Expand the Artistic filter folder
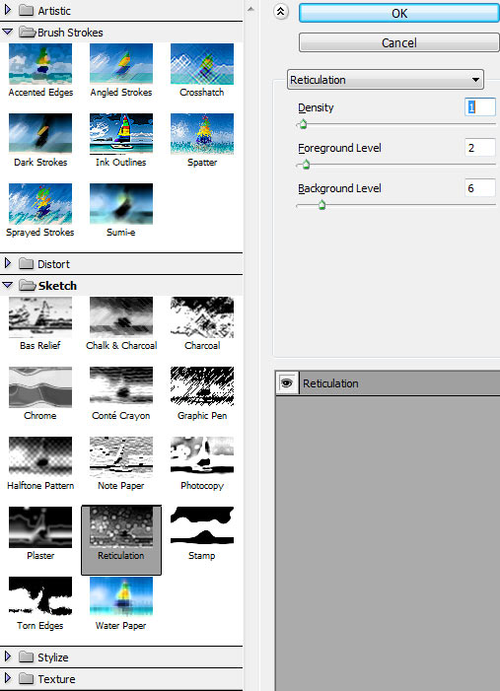The height and width of the screenshot is (691, 500). (8, 10)
